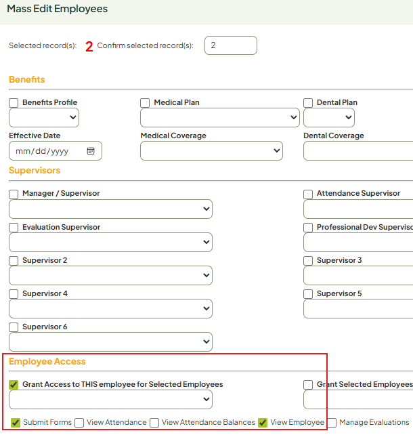The width and height of the screenshot is (413, 435).
Task: Select the Supervisor 5 checkbox
Action: coord(308,294)
